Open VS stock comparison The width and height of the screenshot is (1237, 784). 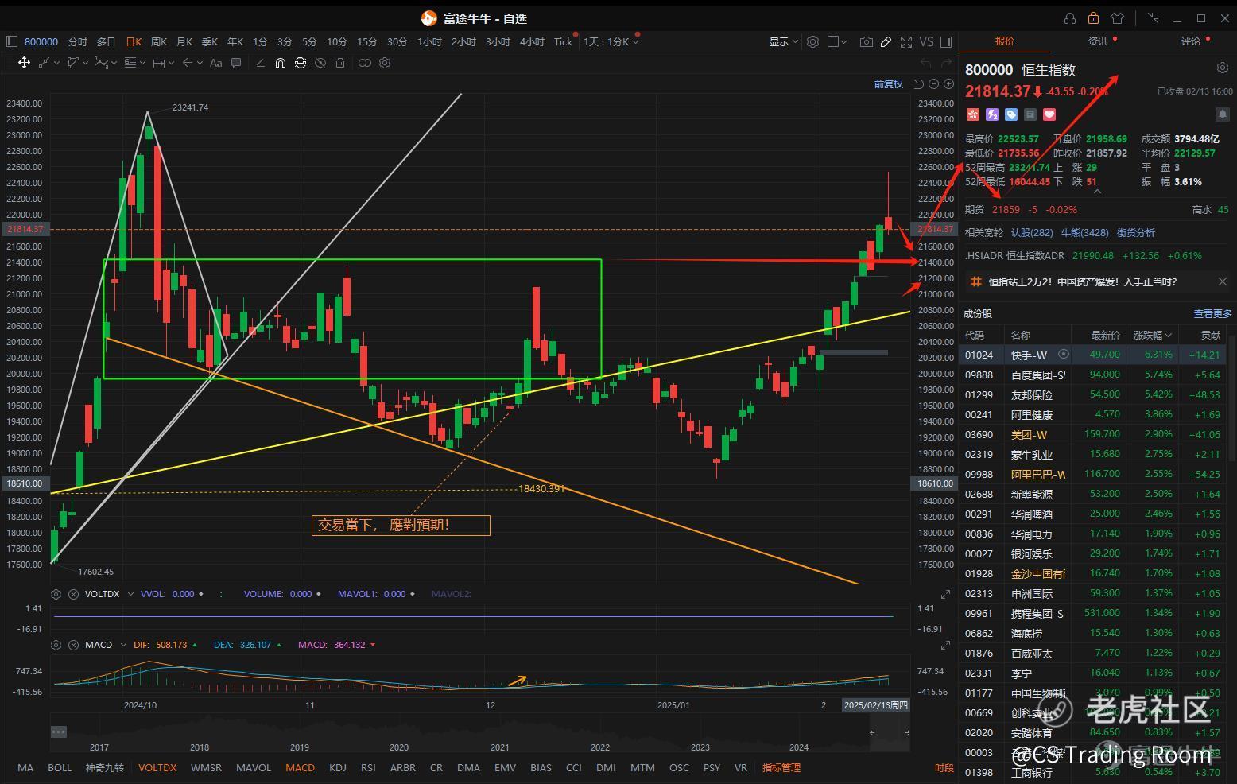tap(926, 41)
